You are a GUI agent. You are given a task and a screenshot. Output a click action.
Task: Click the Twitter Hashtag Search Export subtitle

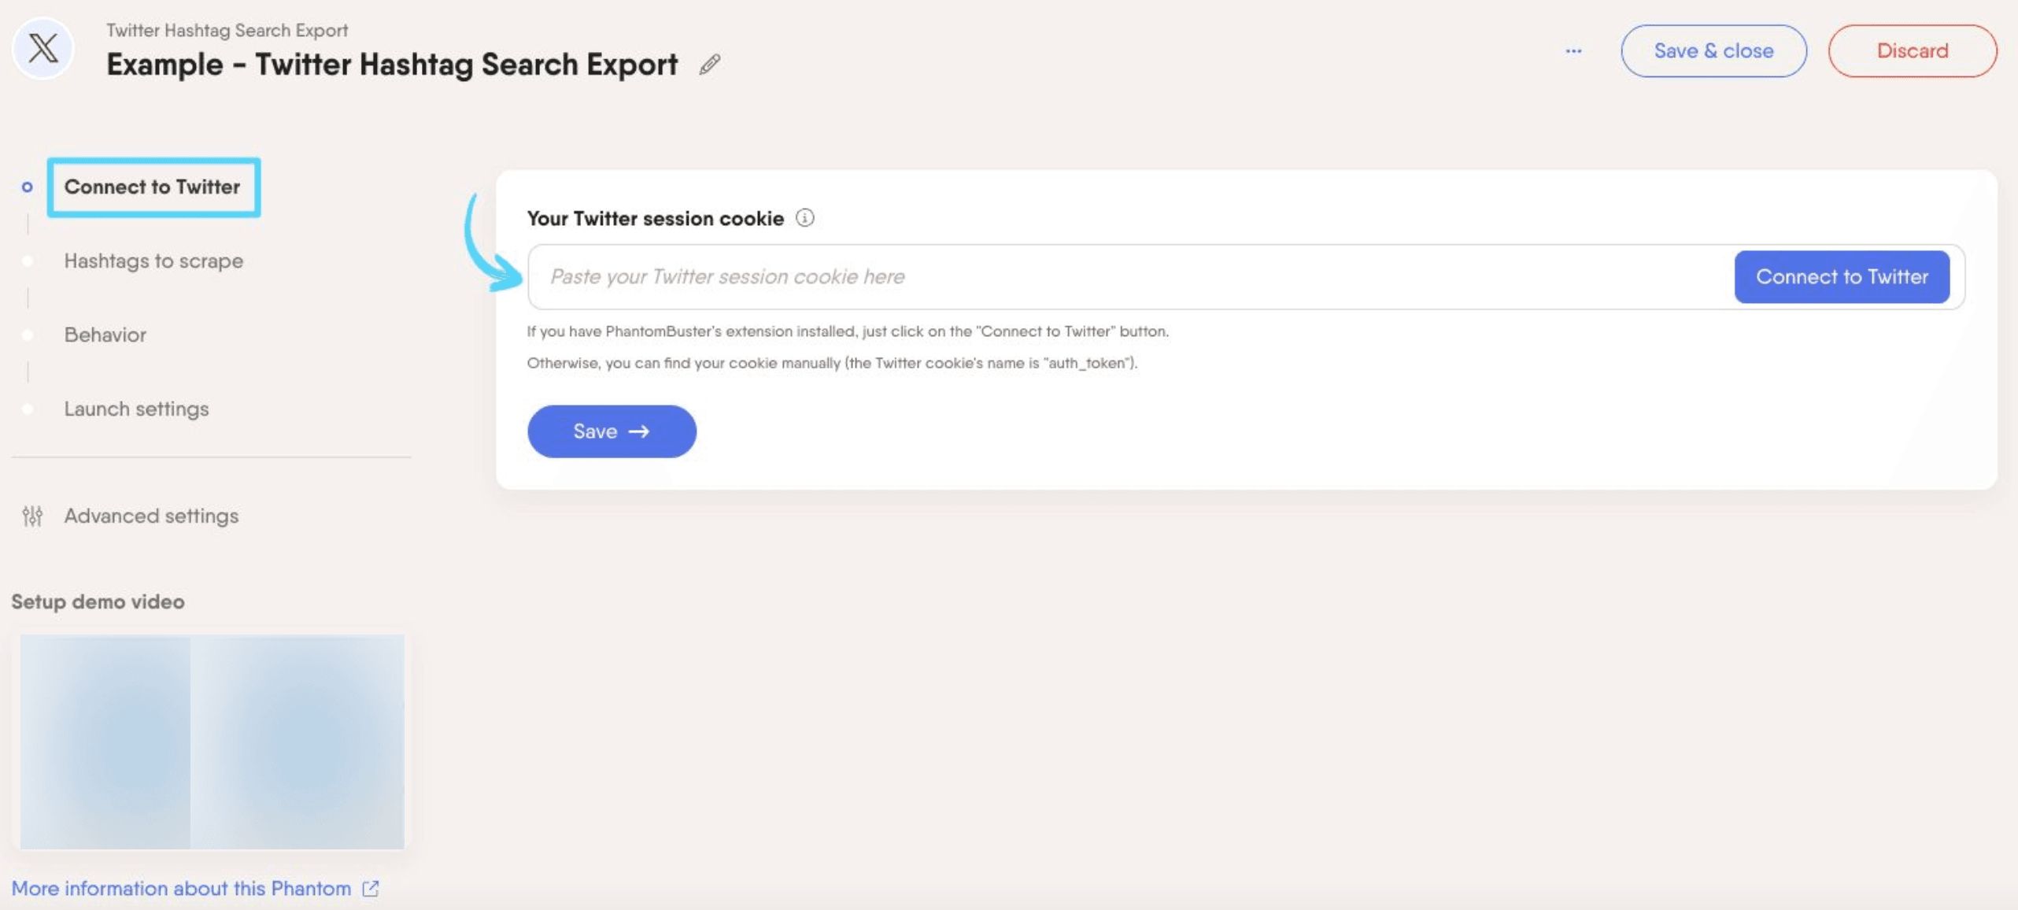[x=227, y=30]
